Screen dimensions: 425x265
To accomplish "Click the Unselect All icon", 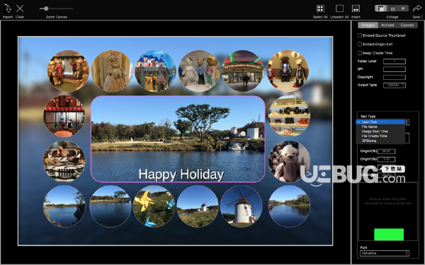I will [x=339, y=8].
